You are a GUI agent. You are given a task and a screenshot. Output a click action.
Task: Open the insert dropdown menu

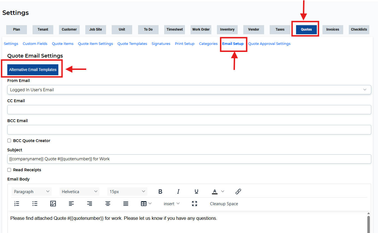click(x=172, y=204)
